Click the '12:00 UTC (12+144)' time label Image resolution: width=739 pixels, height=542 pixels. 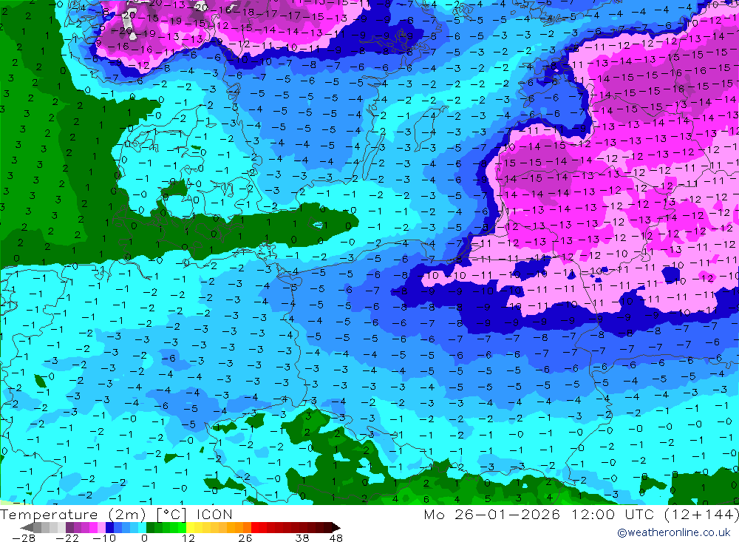point(655,514)
